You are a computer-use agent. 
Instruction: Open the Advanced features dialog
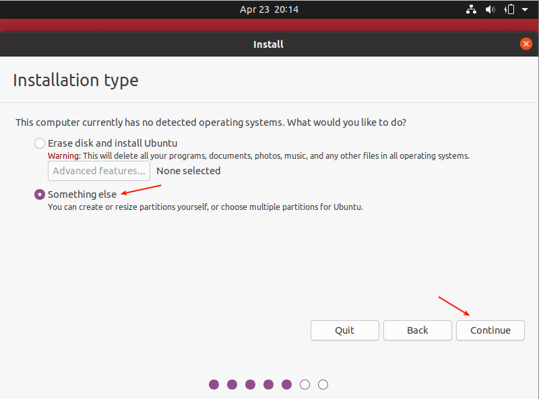99,171
